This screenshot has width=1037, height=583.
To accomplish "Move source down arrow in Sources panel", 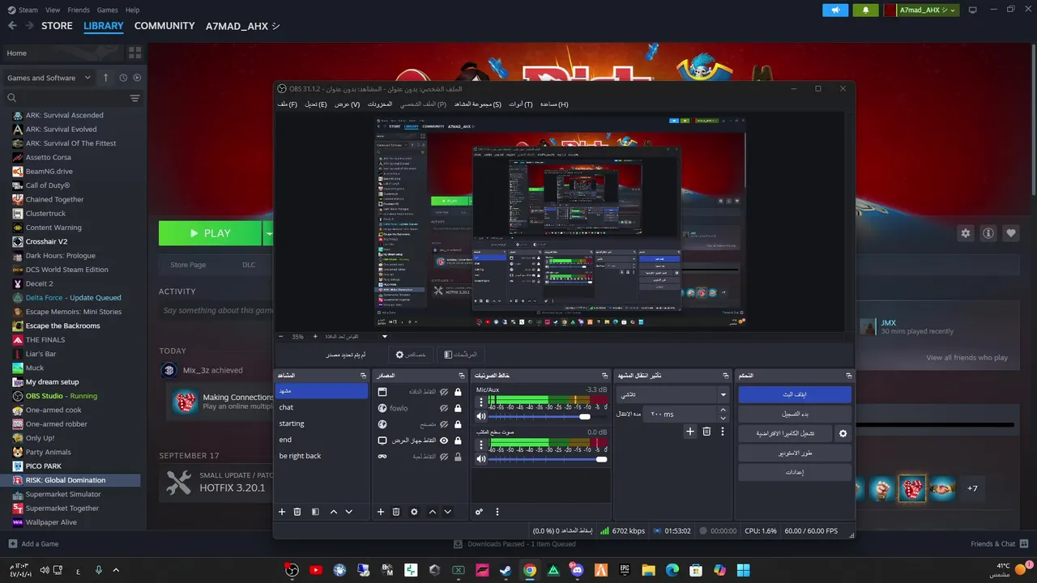I will [x=447, y=512].
